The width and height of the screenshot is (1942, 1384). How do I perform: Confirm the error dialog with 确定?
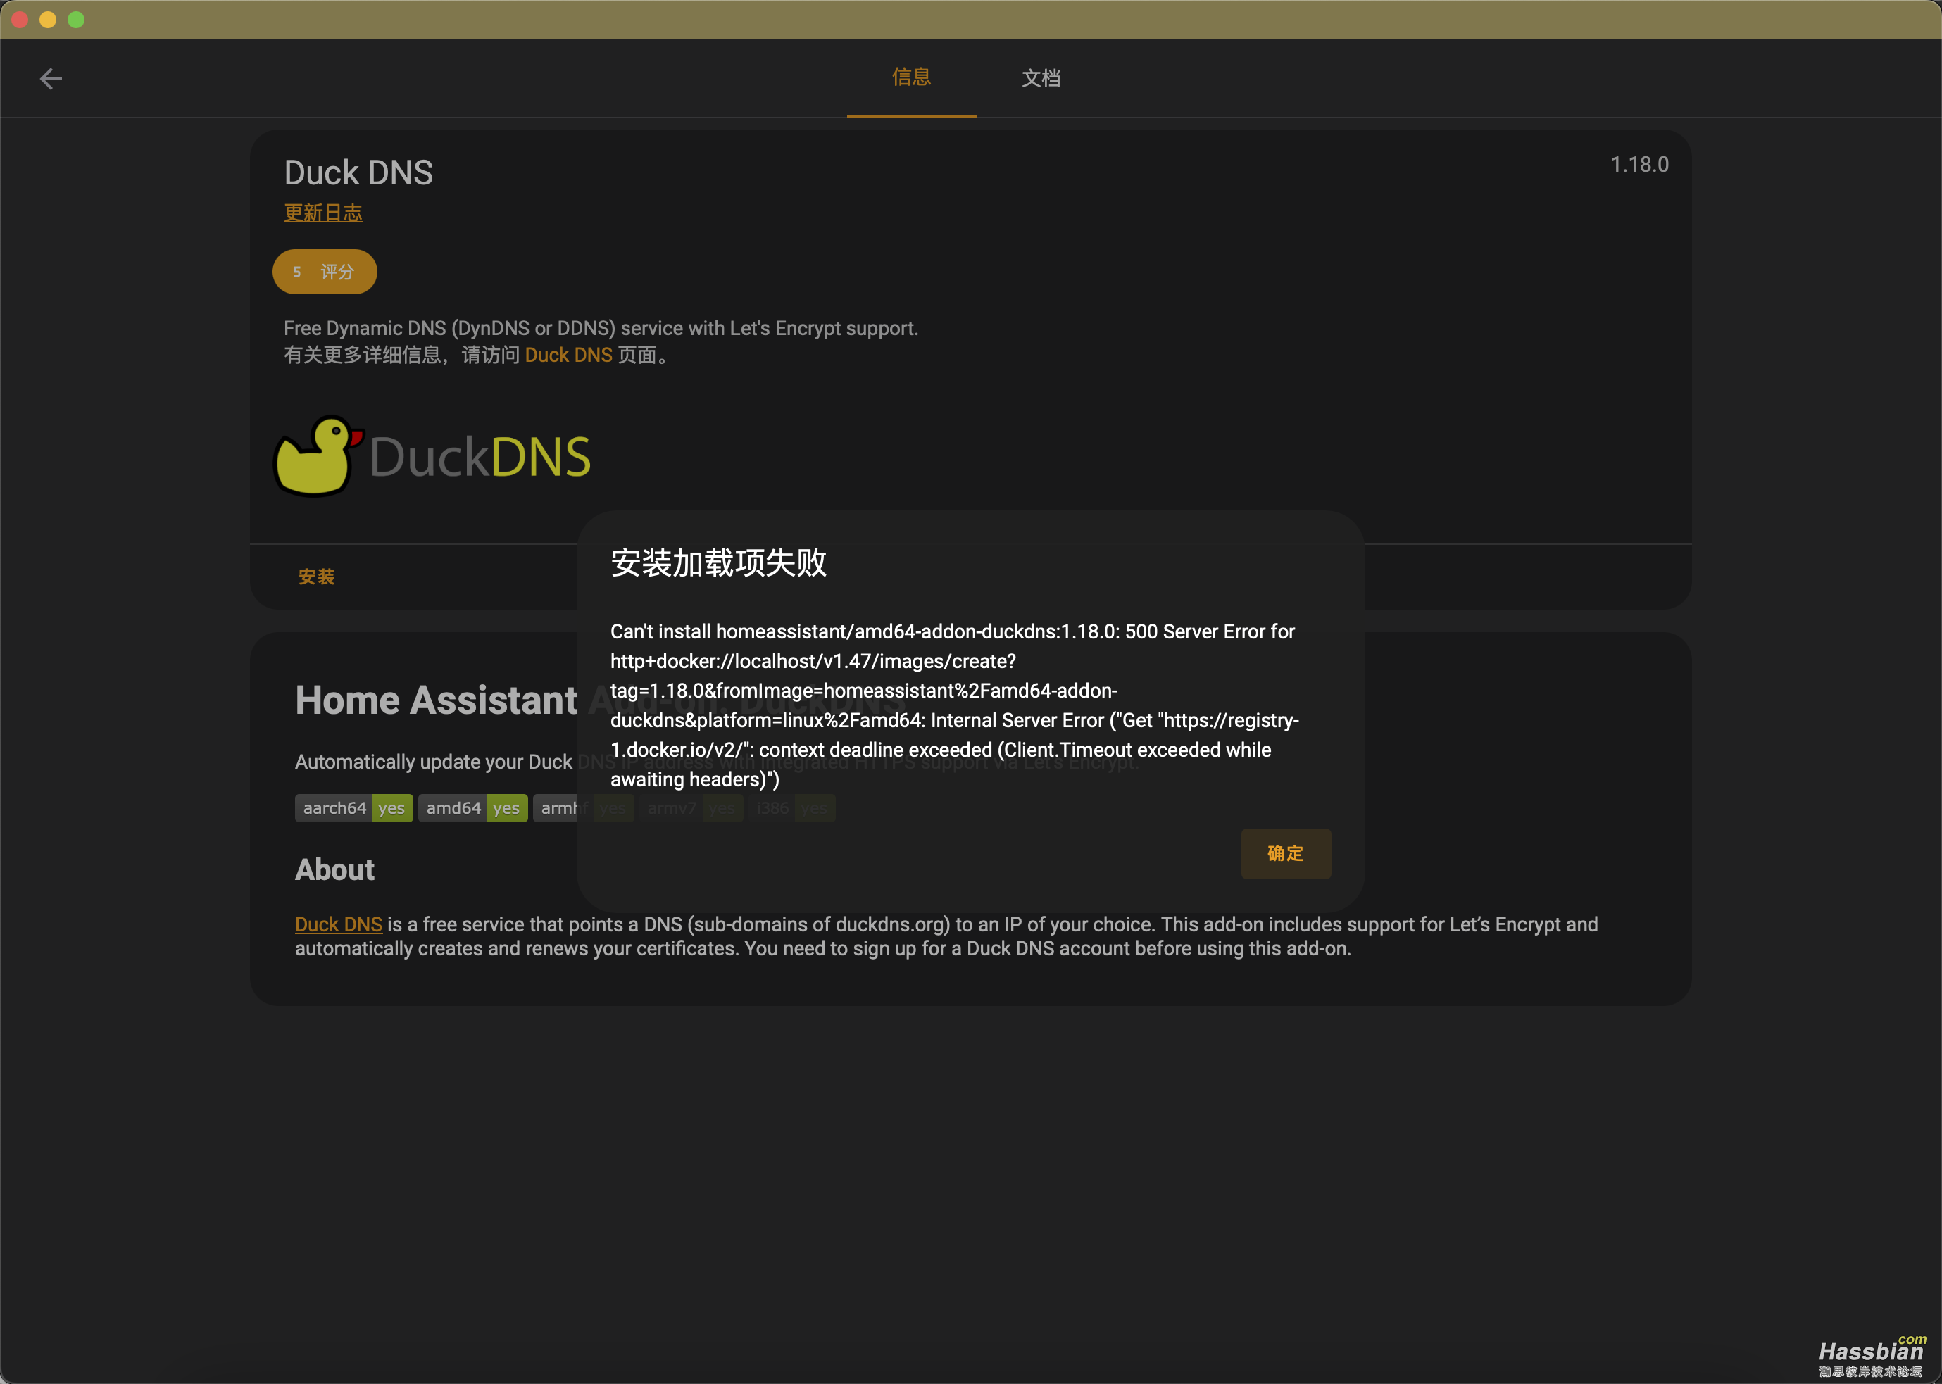pyautogui.click(x=1286, y=853)
